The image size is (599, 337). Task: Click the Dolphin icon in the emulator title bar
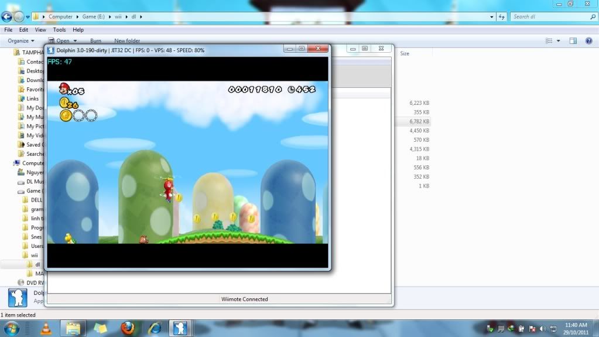pyautogui.click(x=51, y=50)
